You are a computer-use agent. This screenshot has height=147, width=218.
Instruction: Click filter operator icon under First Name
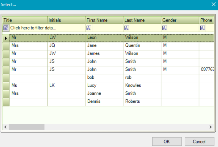tap(89, 28)
